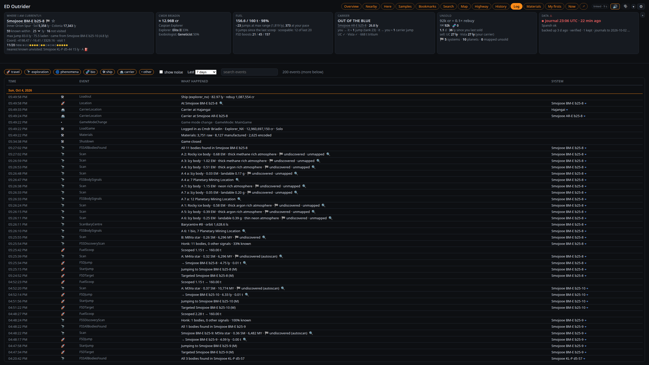Viewport: 649px width, 365px height.
Task: Enable the show noise checkbox
Action: click(x=161, y=72)
